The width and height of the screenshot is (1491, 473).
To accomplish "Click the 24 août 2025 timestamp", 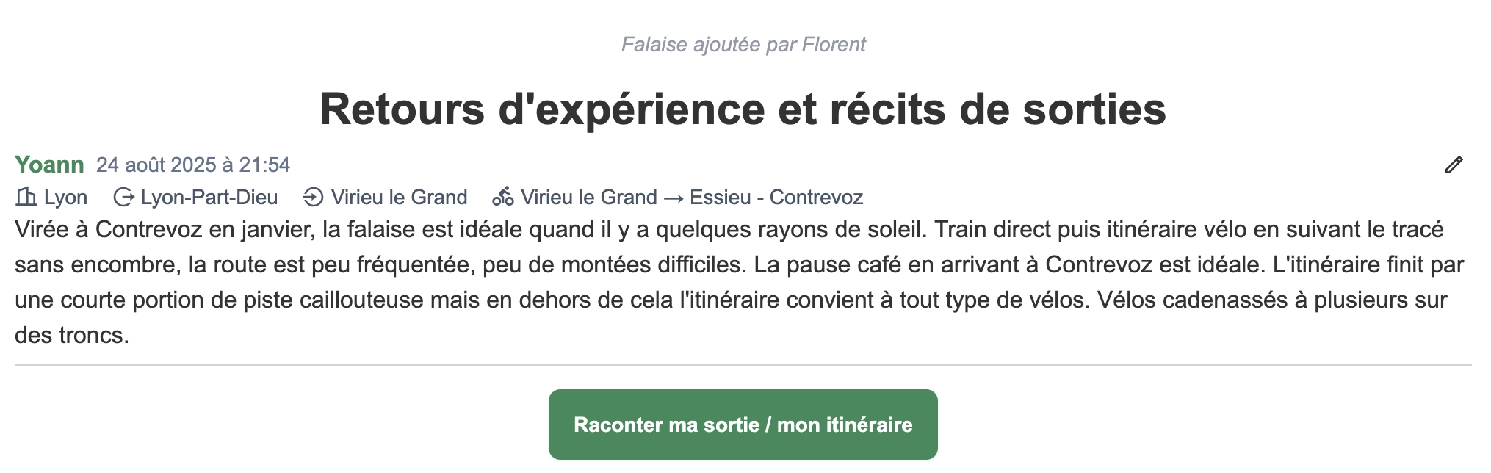I will click(x=192, y=165).
